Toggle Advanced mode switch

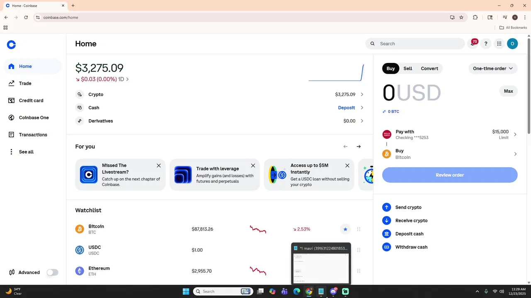(x=53, y=272)
